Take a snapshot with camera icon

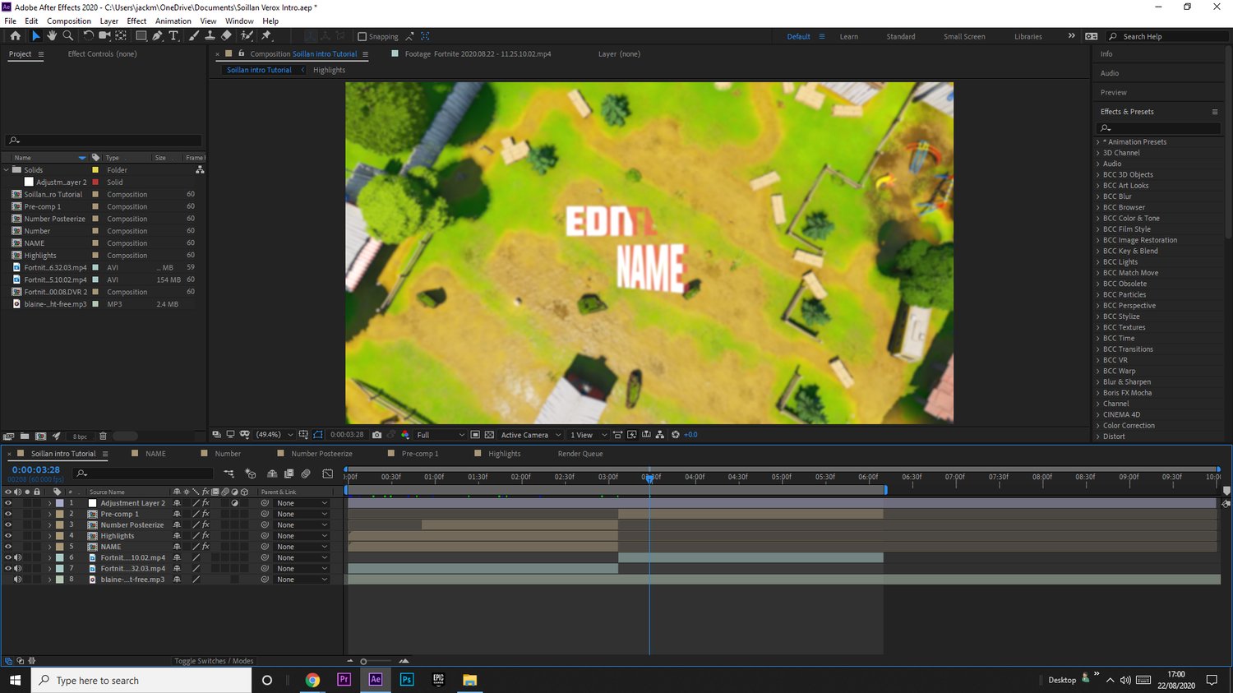[376, 435]
